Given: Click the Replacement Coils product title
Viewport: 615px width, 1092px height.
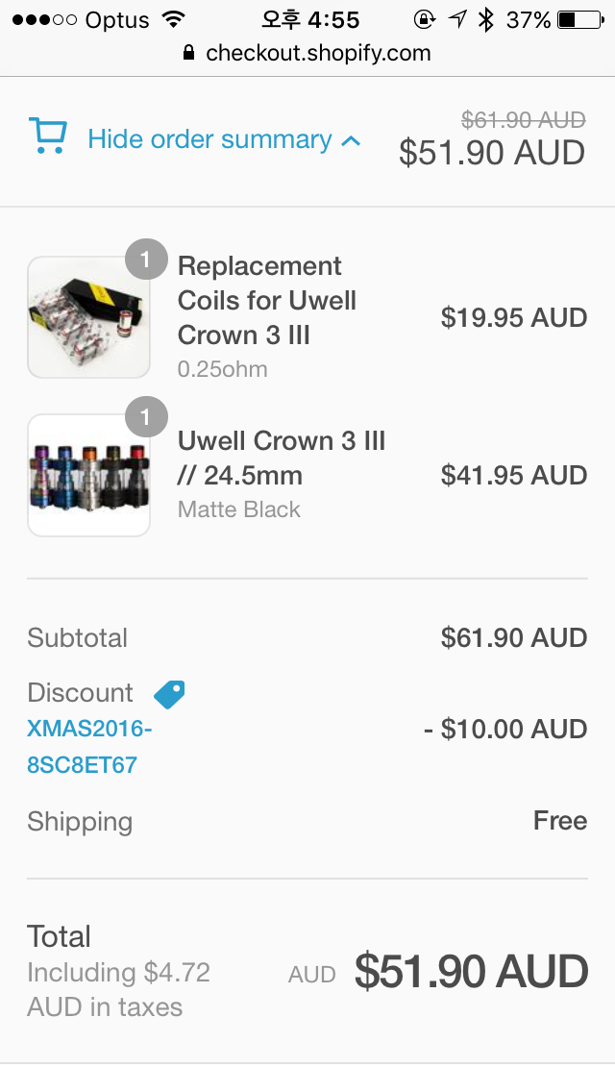Looking at the screenshot, I should tap(266, 300).
